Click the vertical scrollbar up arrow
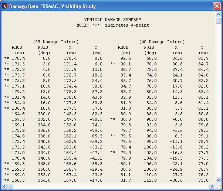 click(218, 14)
